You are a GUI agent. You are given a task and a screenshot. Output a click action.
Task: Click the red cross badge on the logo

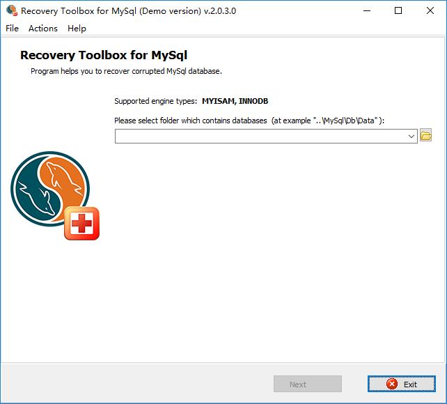coord(82,224)
